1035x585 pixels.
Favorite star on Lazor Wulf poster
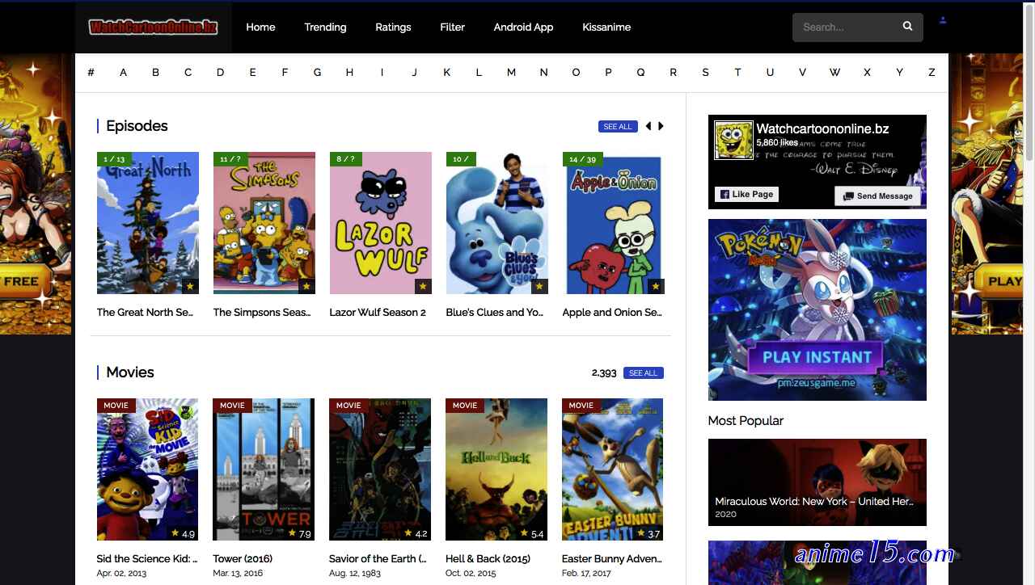coord(423,286)
